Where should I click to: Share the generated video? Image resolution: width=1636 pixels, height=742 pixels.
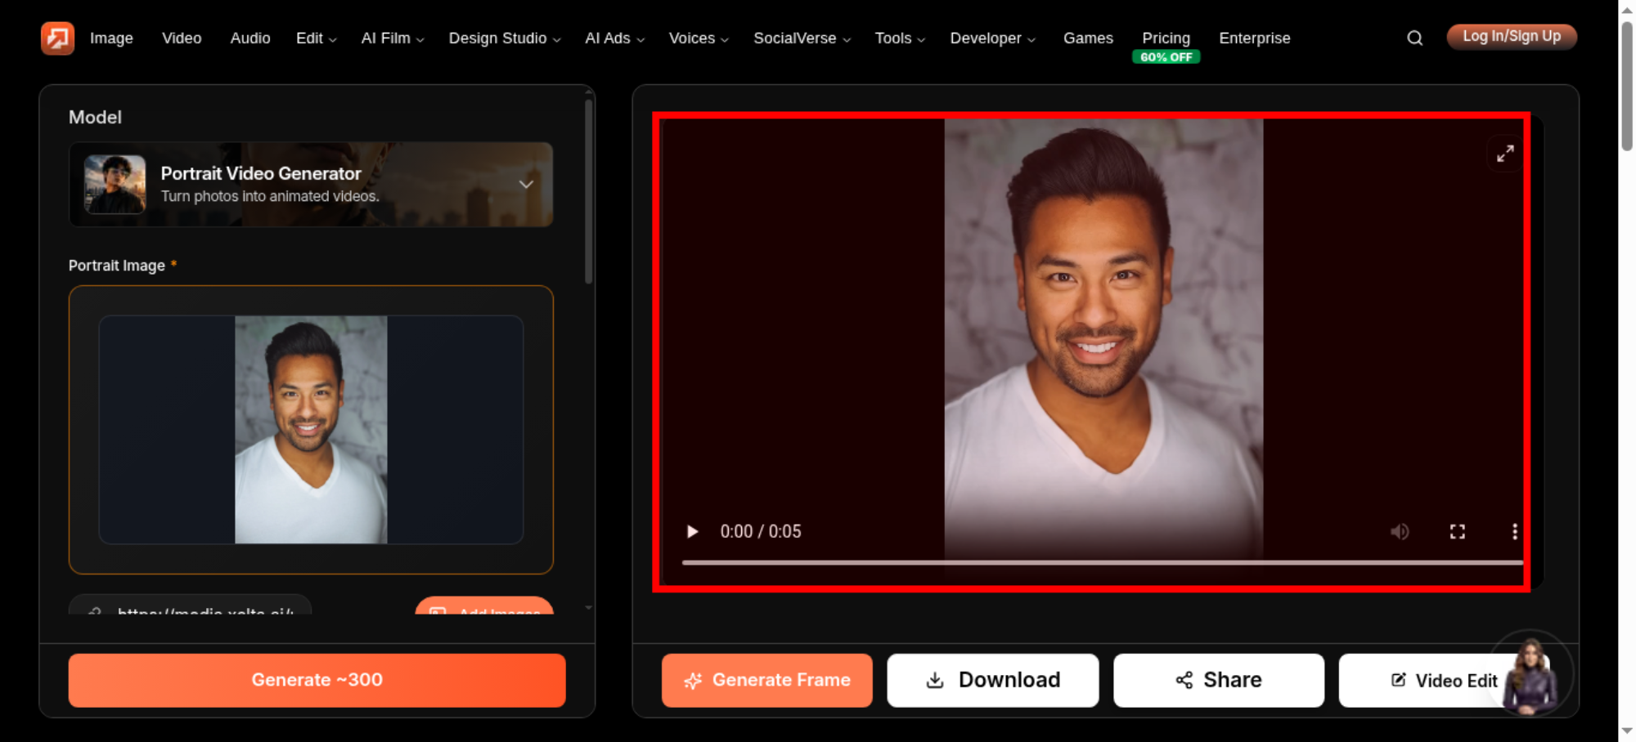[1218, 680]
